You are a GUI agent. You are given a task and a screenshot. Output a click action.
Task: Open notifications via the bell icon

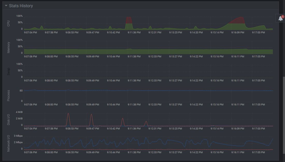pyautogui.click(x=280, y=18)
